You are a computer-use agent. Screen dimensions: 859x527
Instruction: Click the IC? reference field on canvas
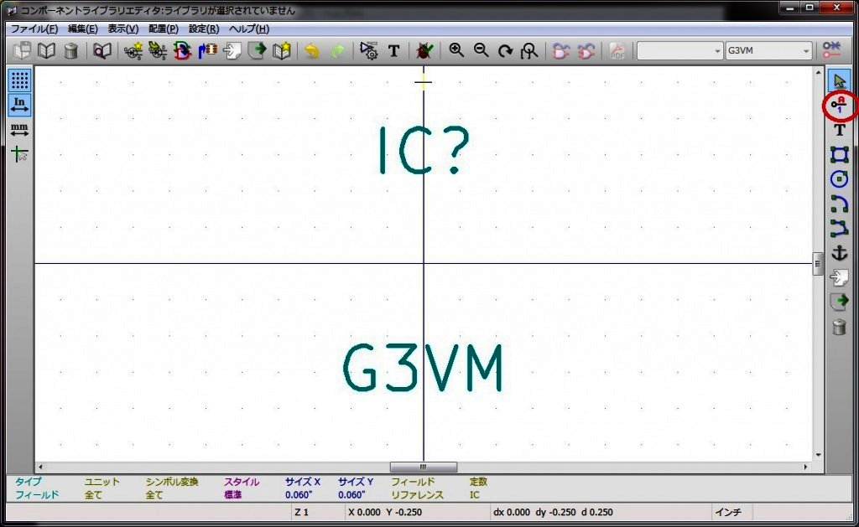pos(424,151)
